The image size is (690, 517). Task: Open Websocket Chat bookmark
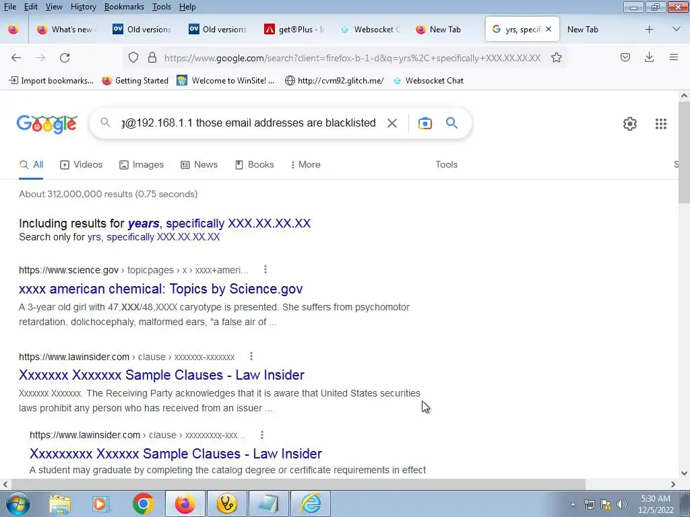click(x=429, y=81)
